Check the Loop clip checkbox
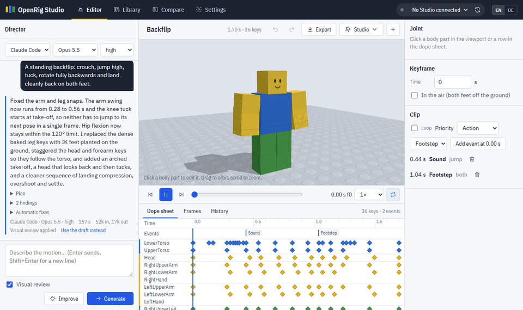 click(x=414, y=128)
